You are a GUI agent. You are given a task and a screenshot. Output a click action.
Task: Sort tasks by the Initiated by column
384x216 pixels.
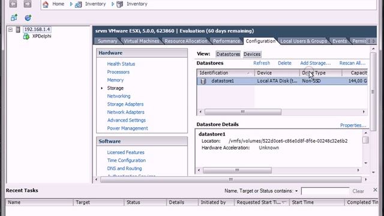pyautogui.click(x=216, y=202)
